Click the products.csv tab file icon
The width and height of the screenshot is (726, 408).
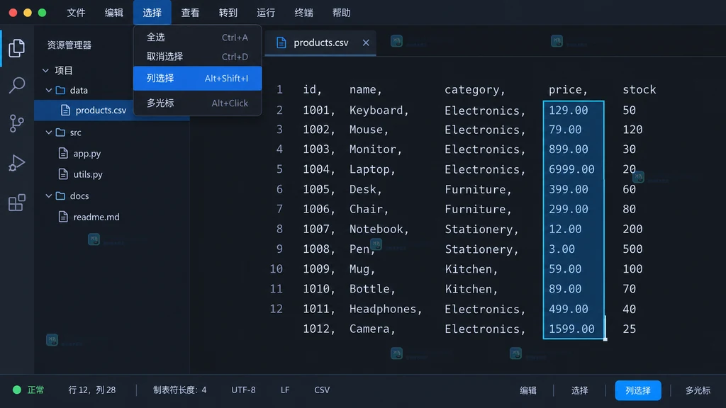281,42
